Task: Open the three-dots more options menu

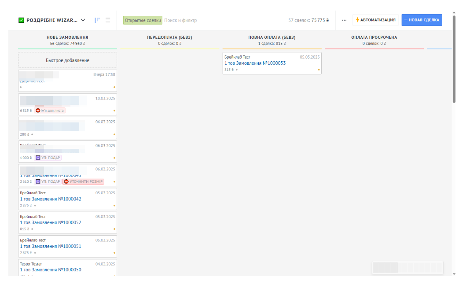Action: pos(344,20)
